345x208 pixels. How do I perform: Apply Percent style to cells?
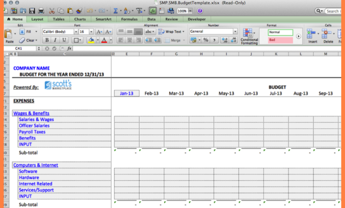(x=206, y=40)
